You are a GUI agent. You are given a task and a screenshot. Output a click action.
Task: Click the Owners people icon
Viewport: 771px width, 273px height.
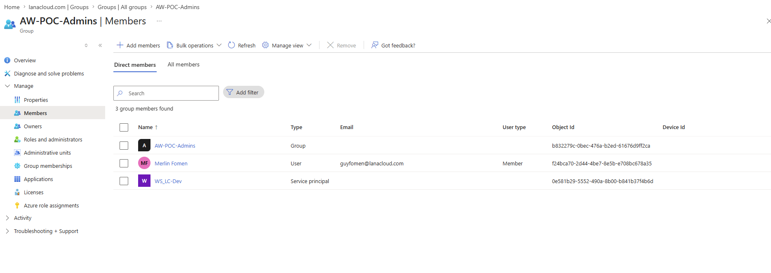(x=17, y=126)
